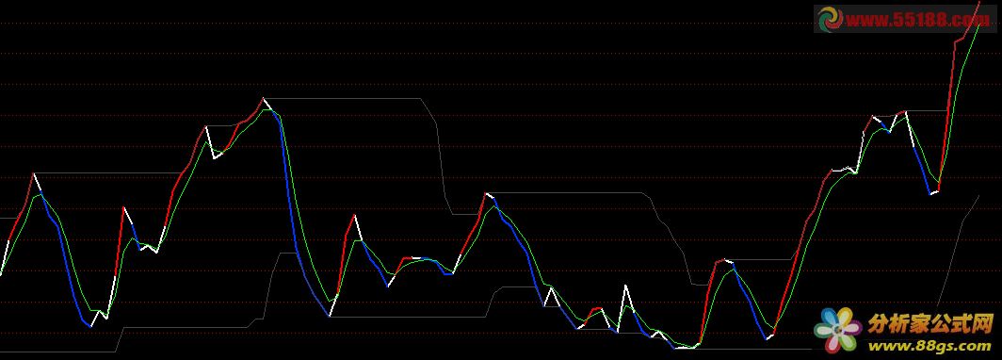Open the www.55188.com watermark link
The height and width of the screenshot is (360, 1002).
point(917,20)
